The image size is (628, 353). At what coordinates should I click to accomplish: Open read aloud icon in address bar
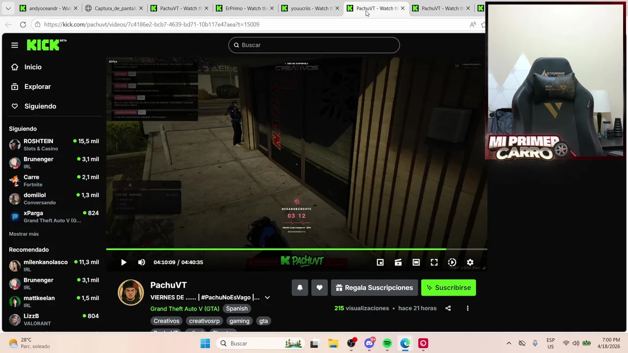(473, 25)
